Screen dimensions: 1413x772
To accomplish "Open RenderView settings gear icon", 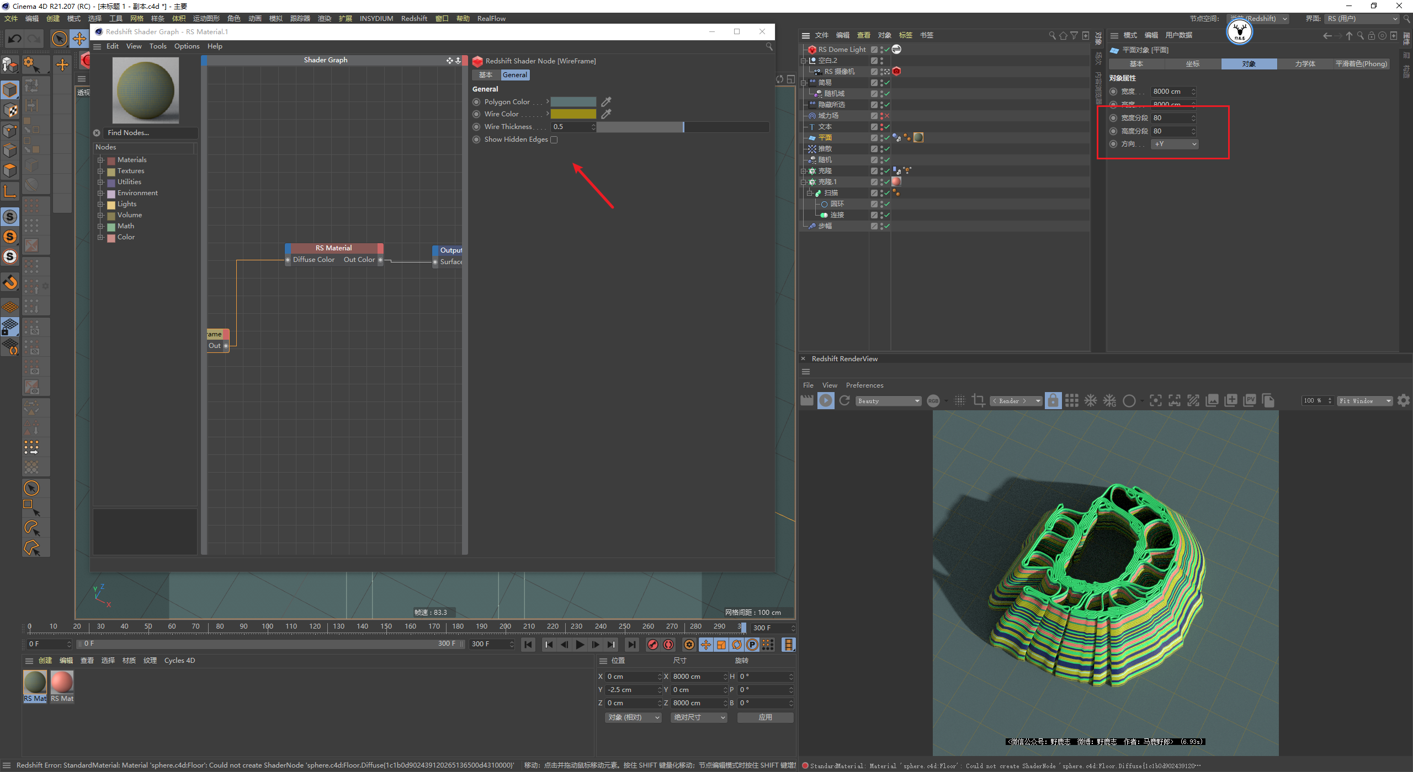I will [x=1404, y=401].
